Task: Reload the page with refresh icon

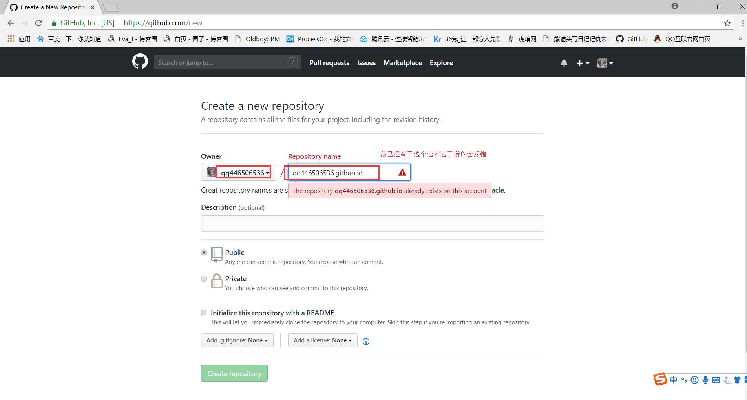Action: coord(38,23)
